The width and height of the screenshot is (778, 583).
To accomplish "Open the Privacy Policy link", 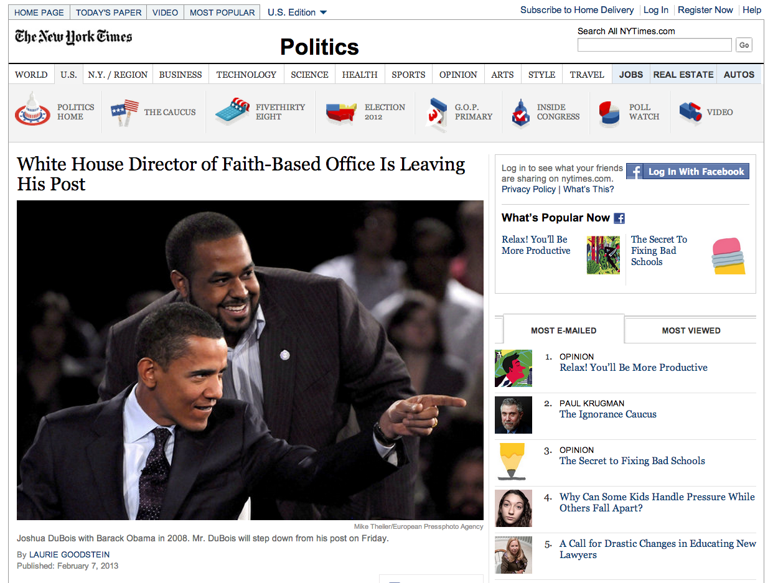I will (x=528, y=189).
